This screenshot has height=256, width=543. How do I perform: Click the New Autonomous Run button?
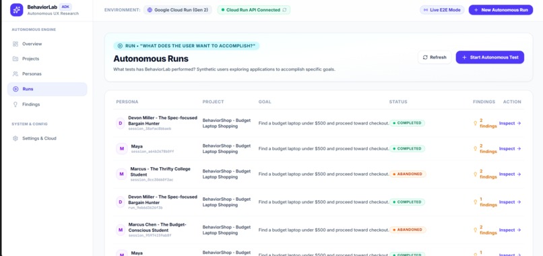(x=501, y=10)
